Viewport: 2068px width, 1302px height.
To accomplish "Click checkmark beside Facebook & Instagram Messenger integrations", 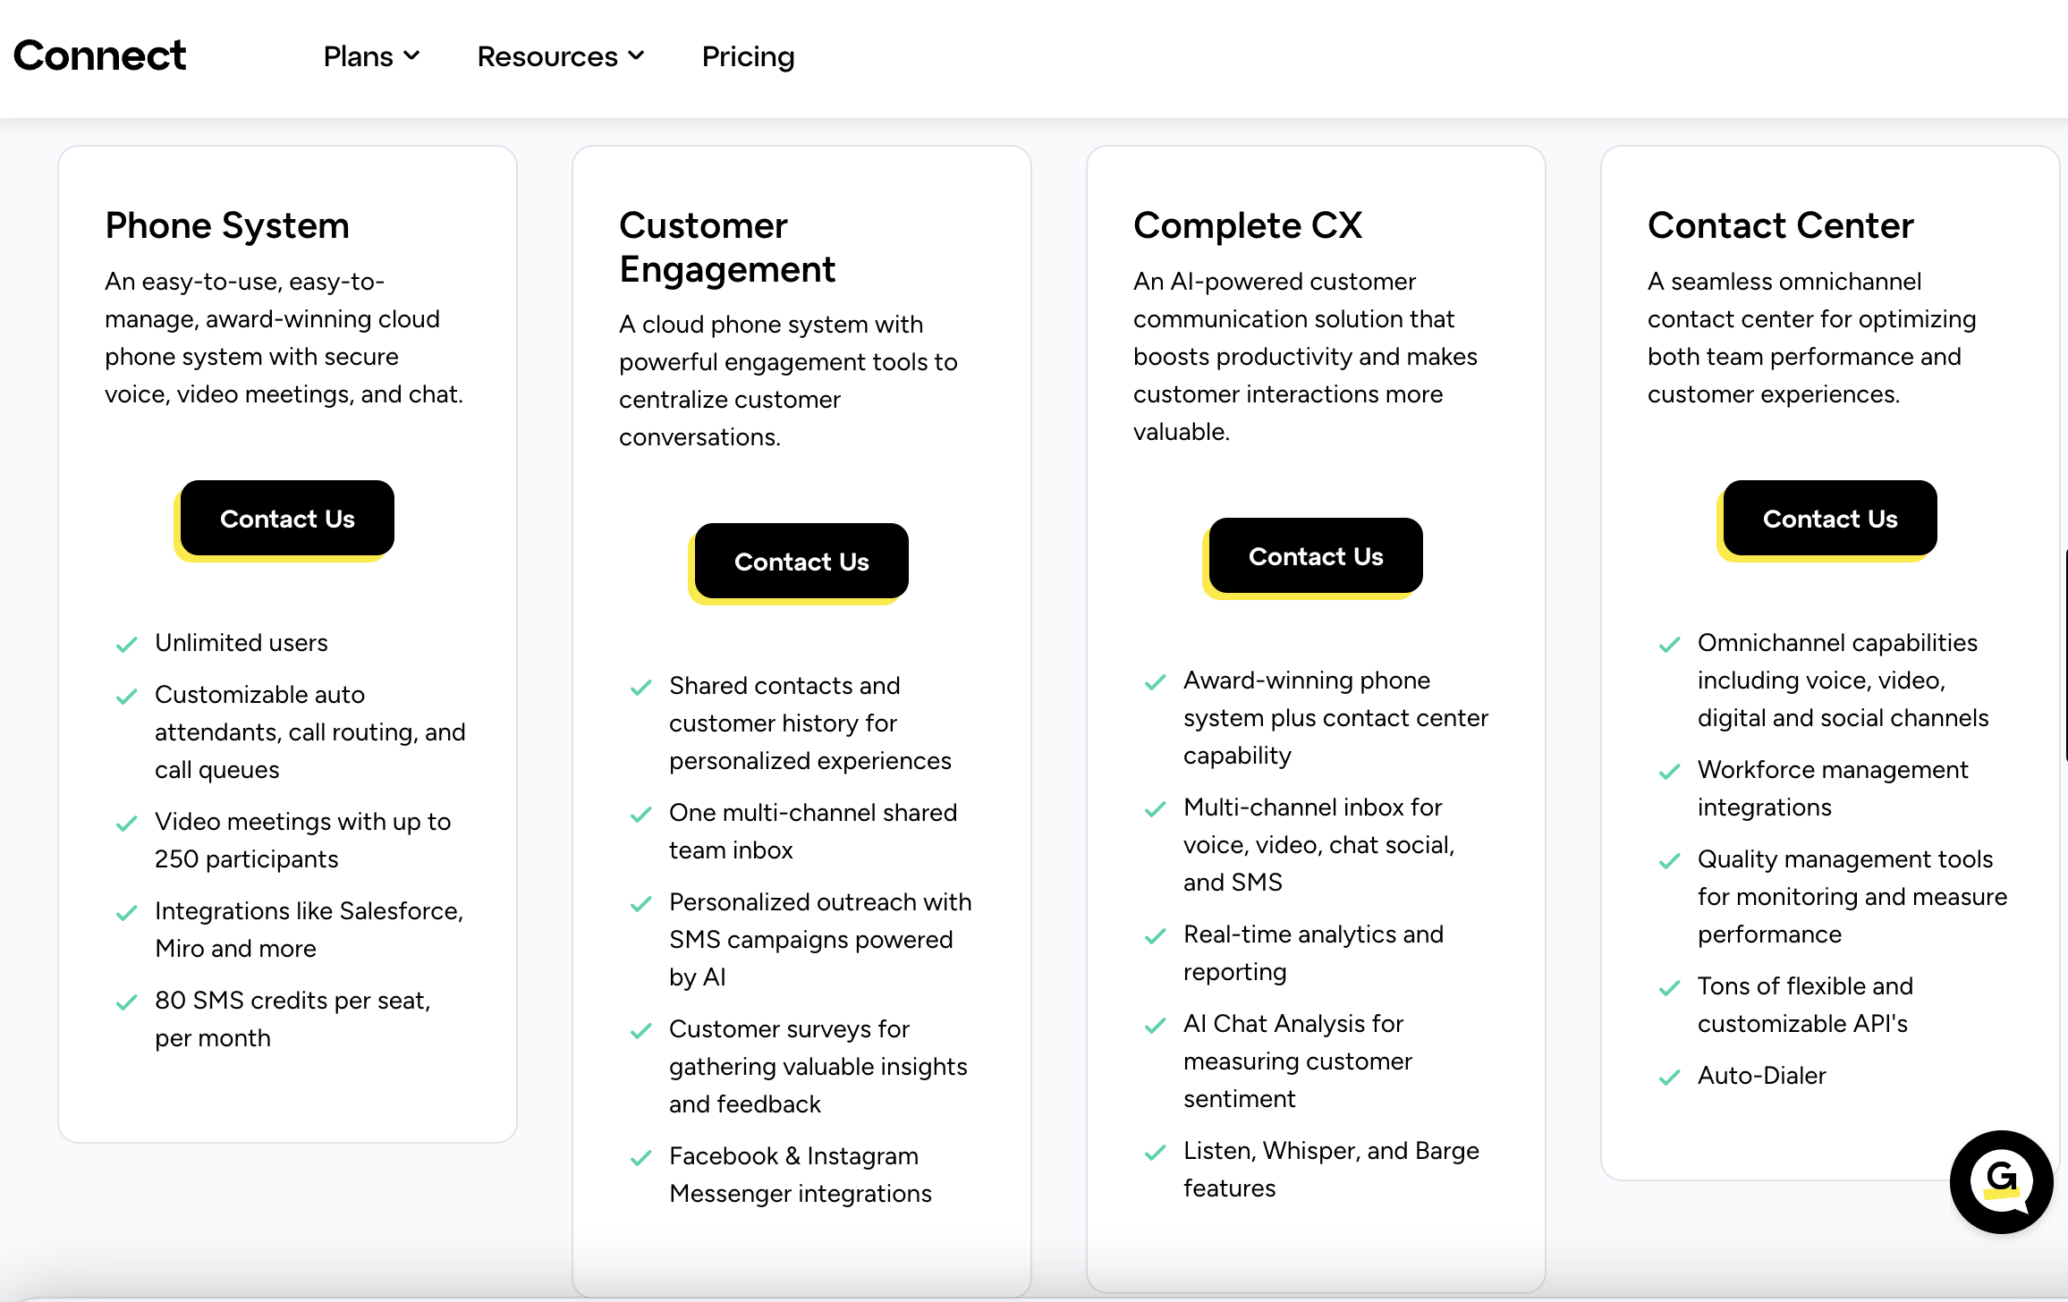I will (x=640, y=1158).
